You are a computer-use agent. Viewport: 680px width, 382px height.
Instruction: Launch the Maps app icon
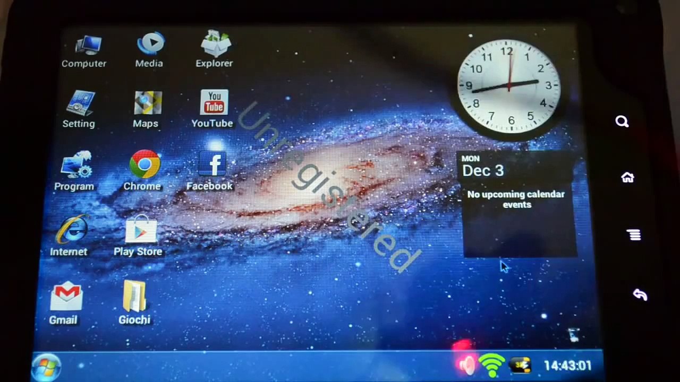(146, 110)
